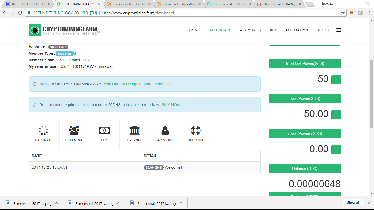The height and width of the screenshot is (210, 374).
Task: Click the TotalHashPower(GHS) green button
Action: click(305, 63)
